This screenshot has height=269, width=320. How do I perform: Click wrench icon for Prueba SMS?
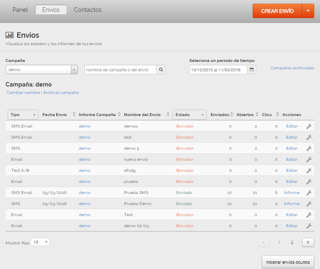tap(309, 193)
